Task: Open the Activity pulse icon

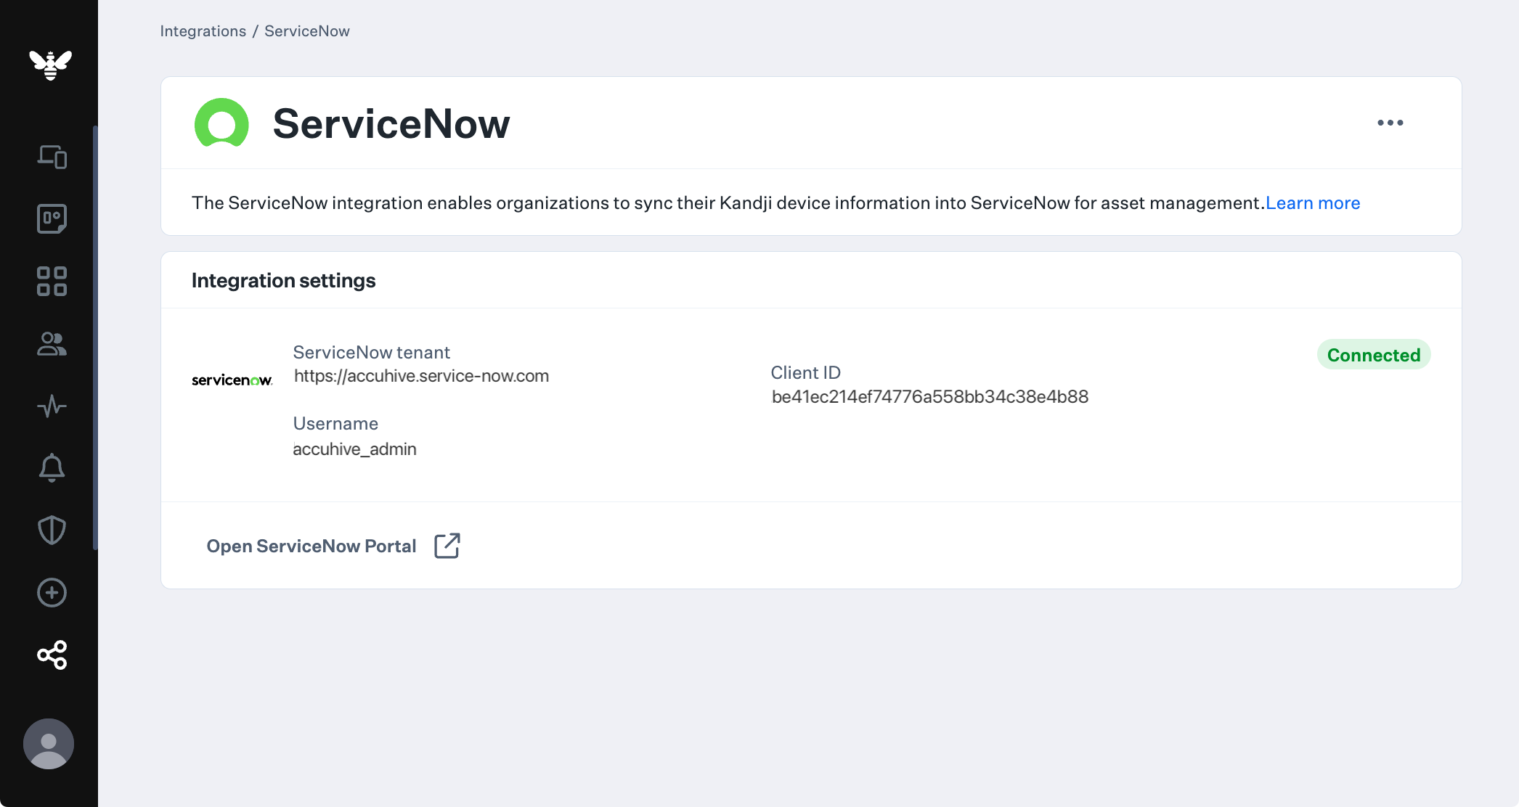Action: (52, 406)
